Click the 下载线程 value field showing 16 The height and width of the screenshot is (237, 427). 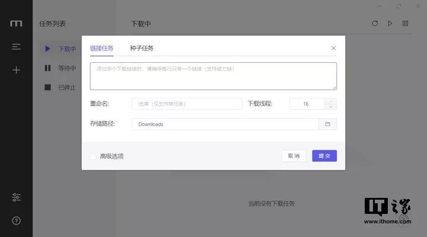point(307,104)
